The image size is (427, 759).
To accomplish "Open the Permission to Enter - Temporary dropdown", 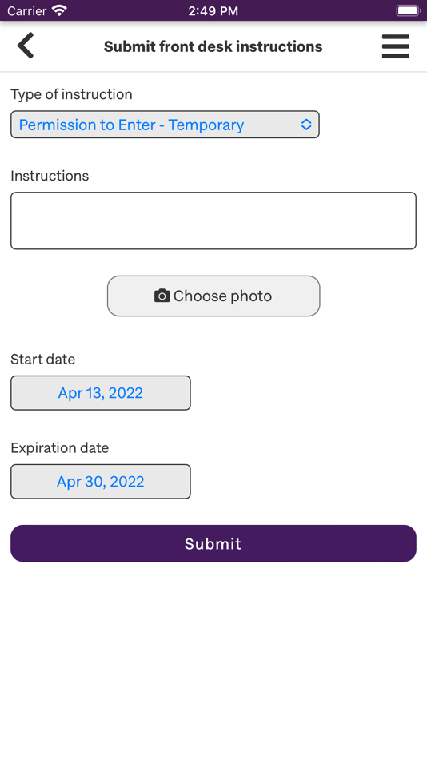I will tap(165, 125).
